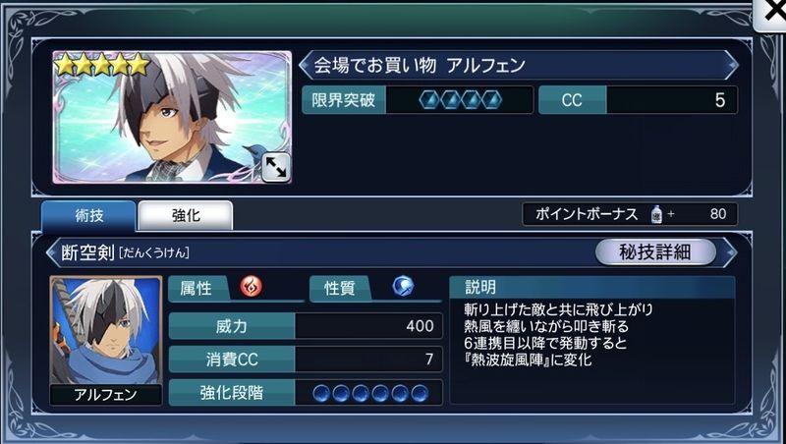Click the 強化段階 blue orb progress indicator
Image resolution: width=786 pixels, height=444 pixels.
[370, 393]
